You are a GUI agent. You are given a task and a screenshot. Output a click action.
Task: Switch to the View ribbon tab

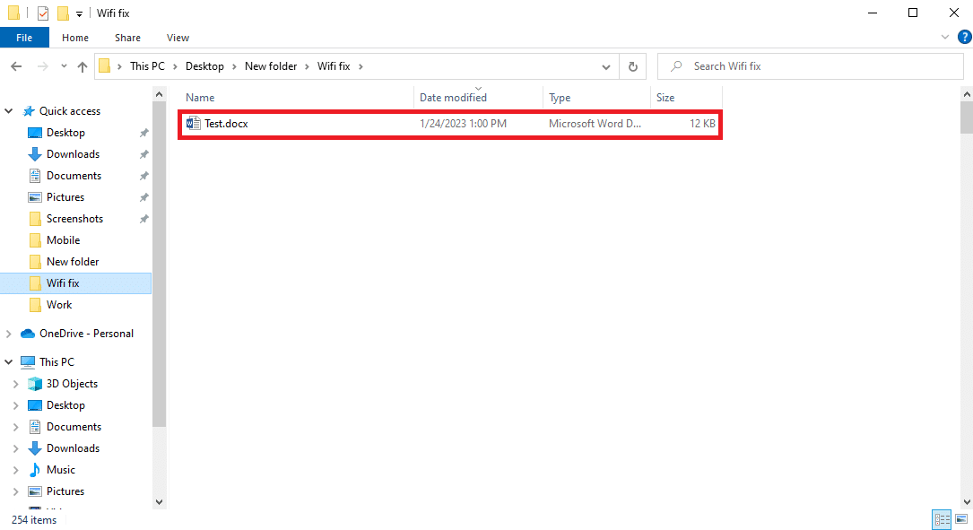pyautogui.click(x=178, y=38)
